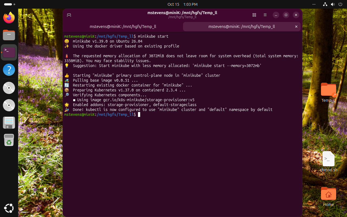Open the first disc drive icon
Viewport: 347px width, 217px height.
[9, 88]
